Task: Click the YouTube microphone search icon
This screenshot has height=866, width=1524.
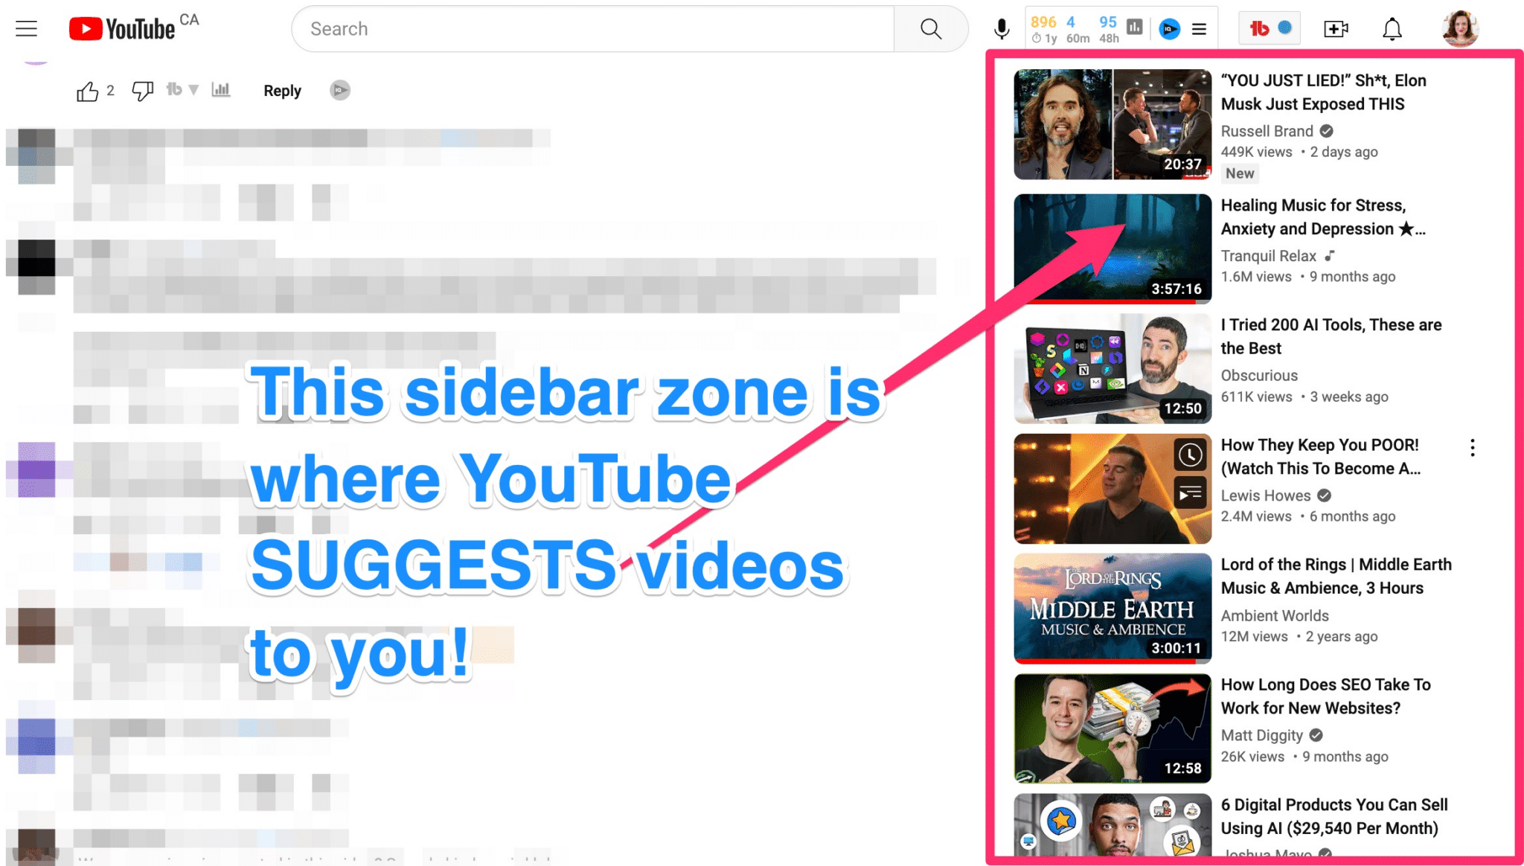Action: pos(1003,28)
